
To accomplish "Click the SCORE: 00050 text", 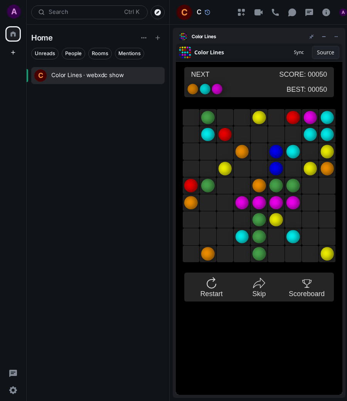I will pos(303,74).
